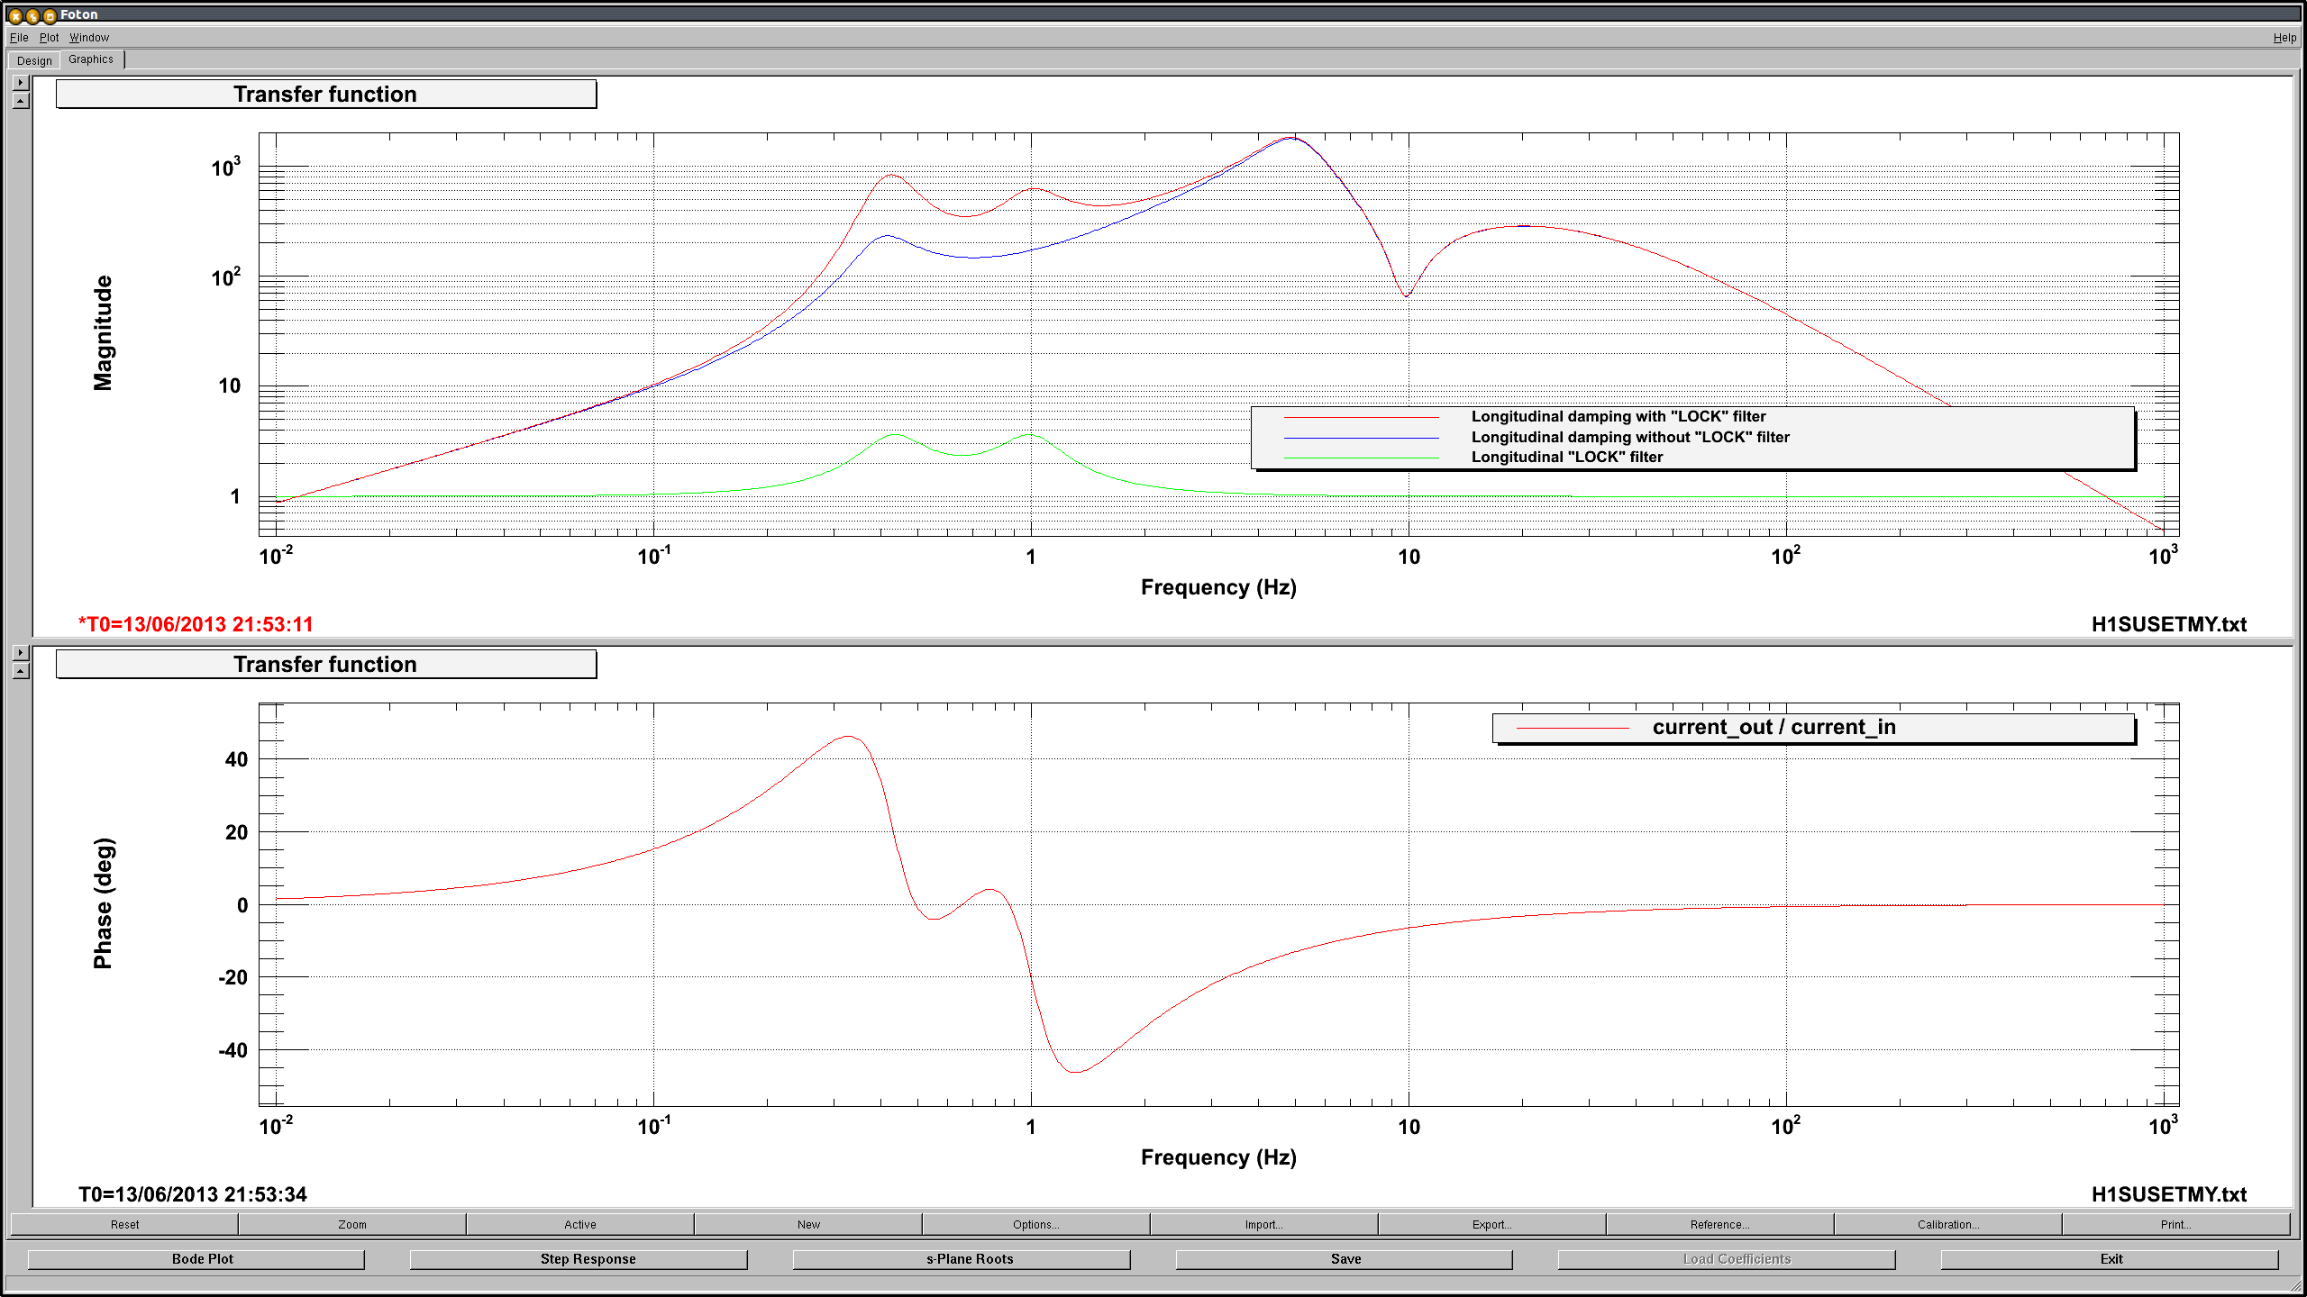Click the Zoom button
Screen dimensions: 2307x1297
352,1224
